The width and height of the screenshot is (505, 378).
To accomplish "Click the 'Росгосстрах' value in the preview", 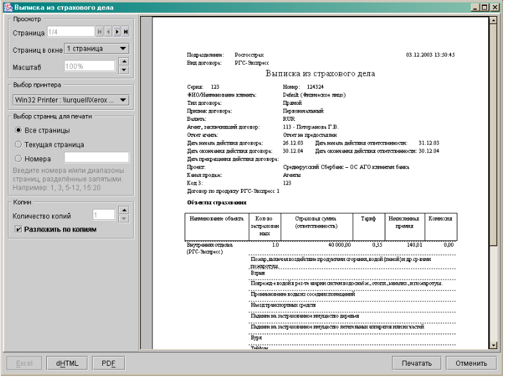I will [249, 55].
